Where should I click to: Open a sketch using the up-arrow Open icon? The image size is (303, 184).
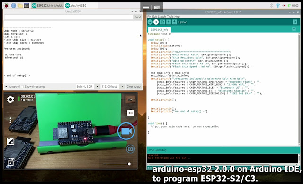[169, 22]
